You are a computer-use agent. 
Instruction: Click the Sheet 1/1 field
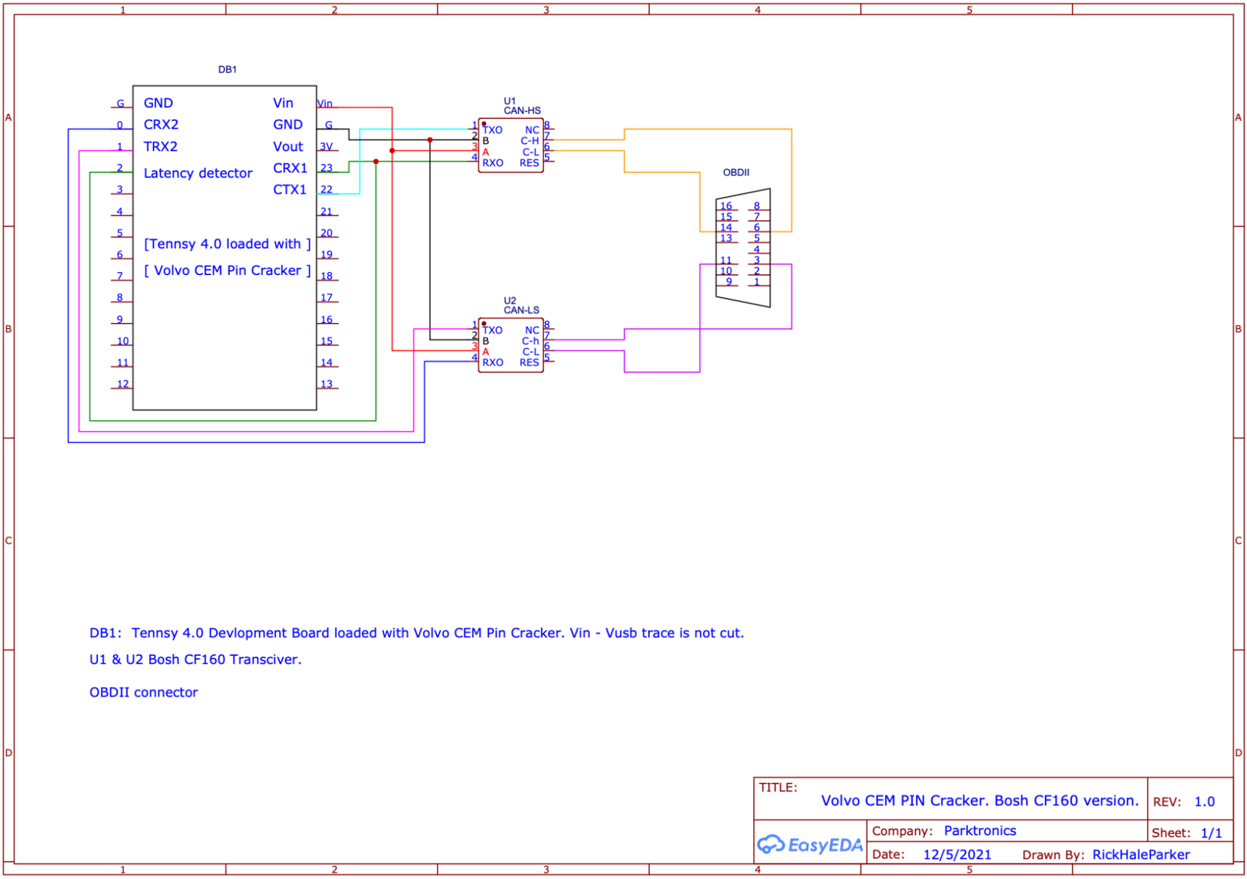point(1211,833)
